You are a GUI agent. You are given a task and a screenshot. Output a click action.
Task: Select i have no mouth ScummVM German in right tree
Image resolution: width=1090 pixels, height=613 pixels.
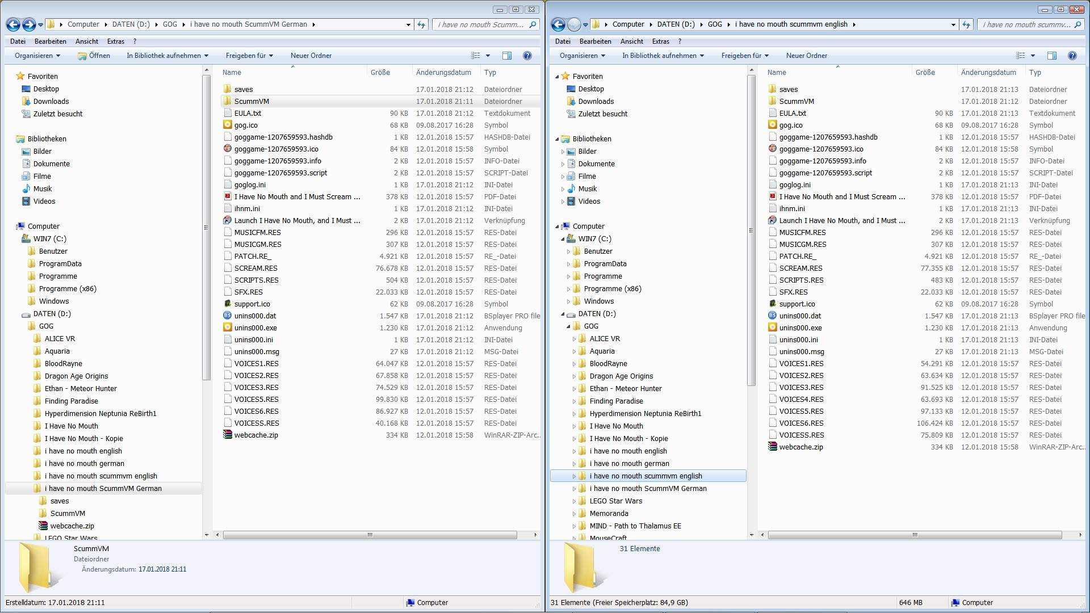(648, 488)
